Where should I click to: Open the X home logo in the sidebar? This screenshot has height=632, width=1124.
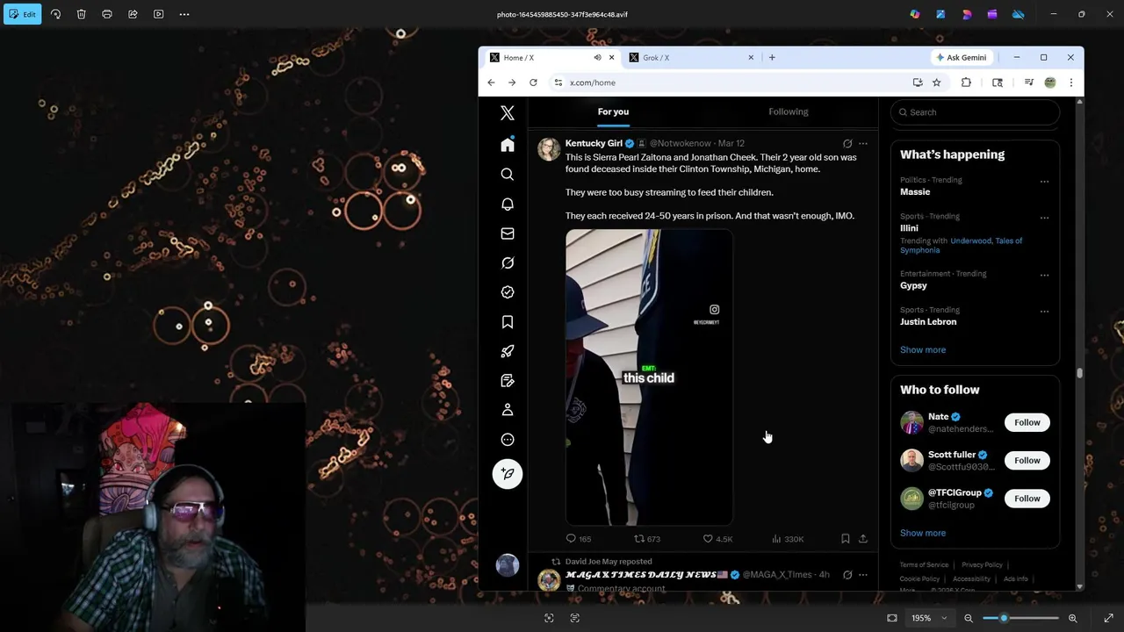coord(508,113)
